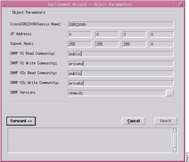Viewport: 189px width, 162px height.
Task: Focus the SNMP V2c Read Community field
Action: [x=121, y=74]
